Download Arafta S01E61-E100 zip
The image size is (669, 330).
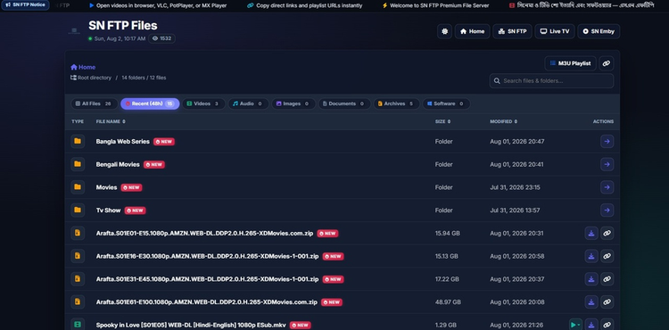pos(591,302)
